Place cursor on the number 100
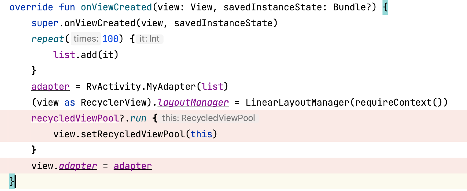Image resolution: width=467 pixels, height=191 pixels. [x=110, y=39]
